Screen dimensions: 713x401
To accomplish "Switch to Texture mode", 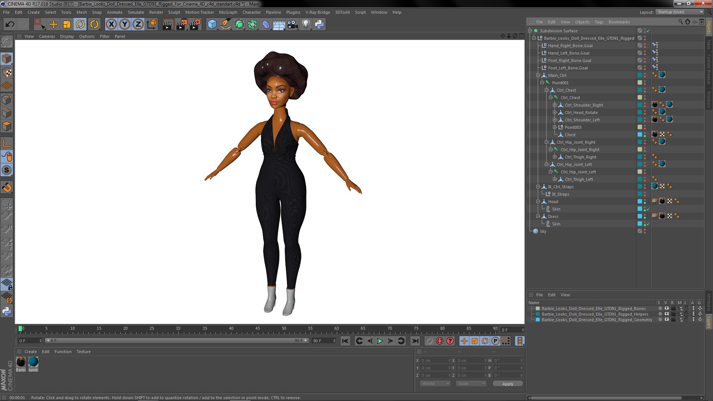I will 7,72.
